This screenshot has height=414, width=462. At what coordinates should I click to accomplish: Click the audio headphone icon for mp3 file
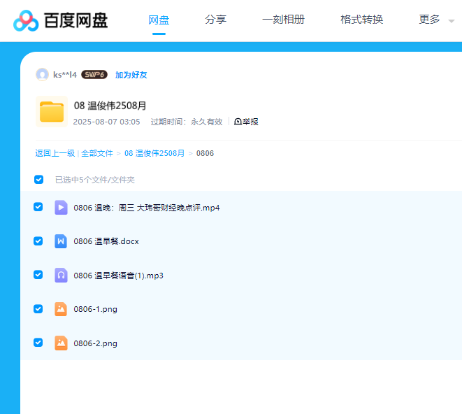click(61, 276)
